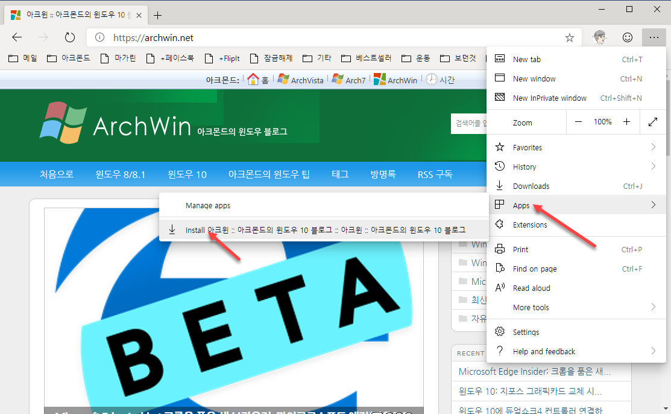Open the 베스트셀러 bookmarks folder

(x=367, y=58)
